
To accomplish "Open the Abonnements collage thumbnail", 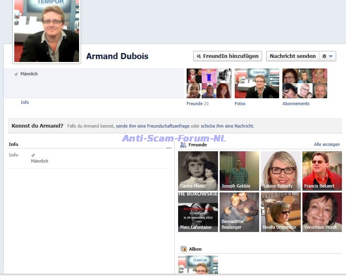I will pyautogui.click(x=305, y=84).
